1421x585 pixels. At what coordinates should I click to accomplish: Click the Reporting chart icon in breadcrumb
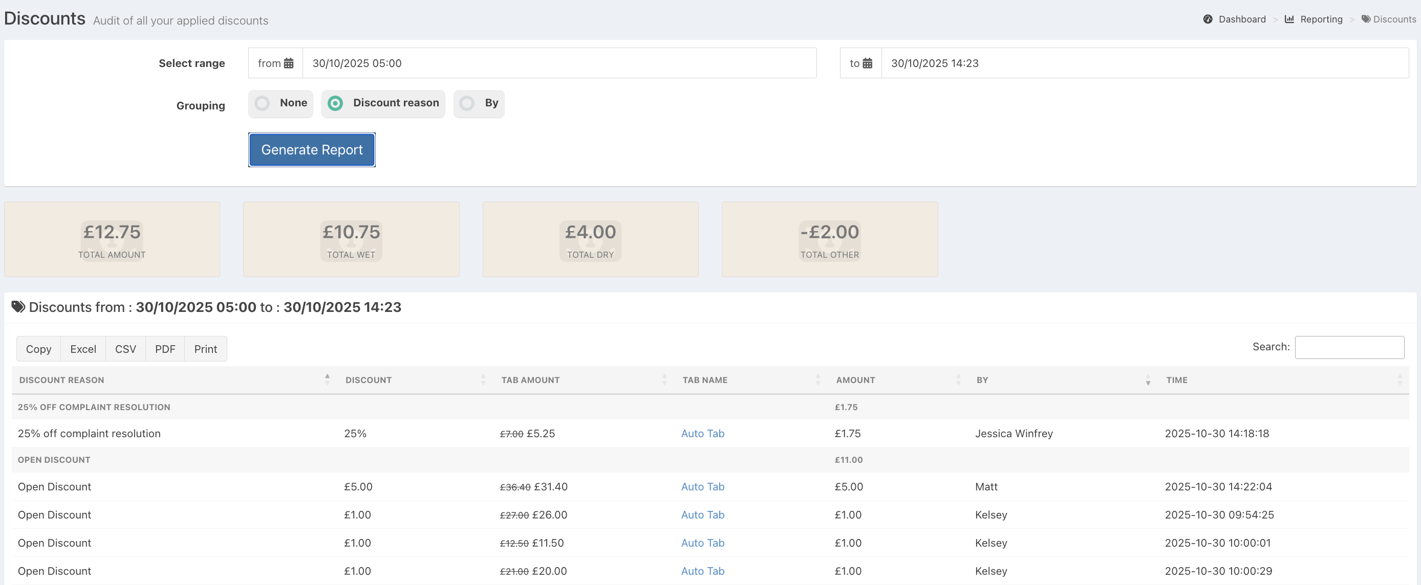point(1289,19)
